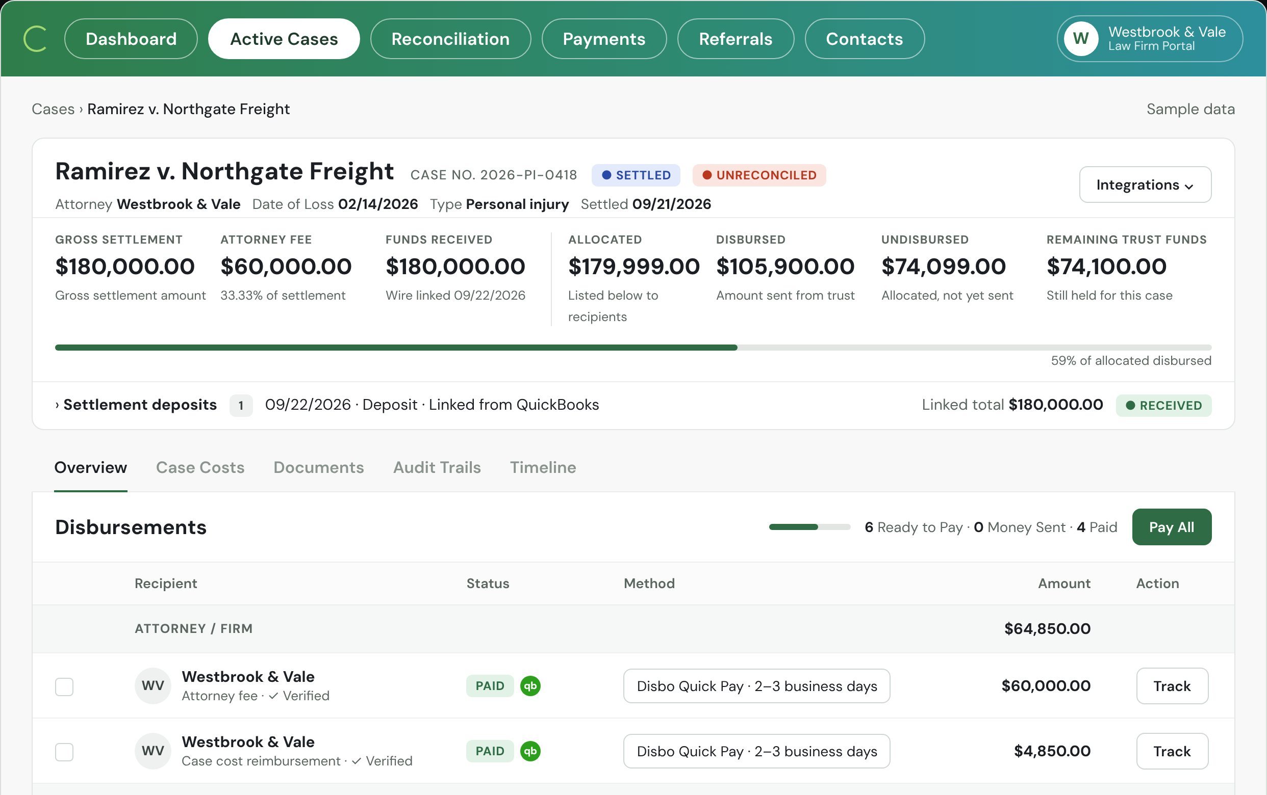Open the Westbrook & Vale Law Firm Portal menu
Image resolution: width=1267 pixels, height=795 pixels.
tap(1150, 38)
